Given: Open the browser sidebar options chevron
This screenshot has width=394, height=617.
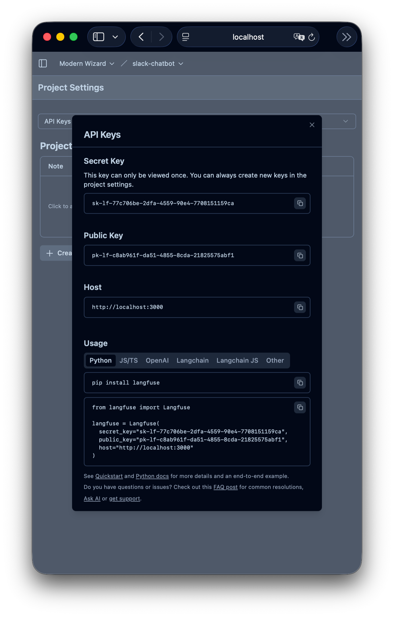Looking at the screenshot, I should click(x=115, y=37).
